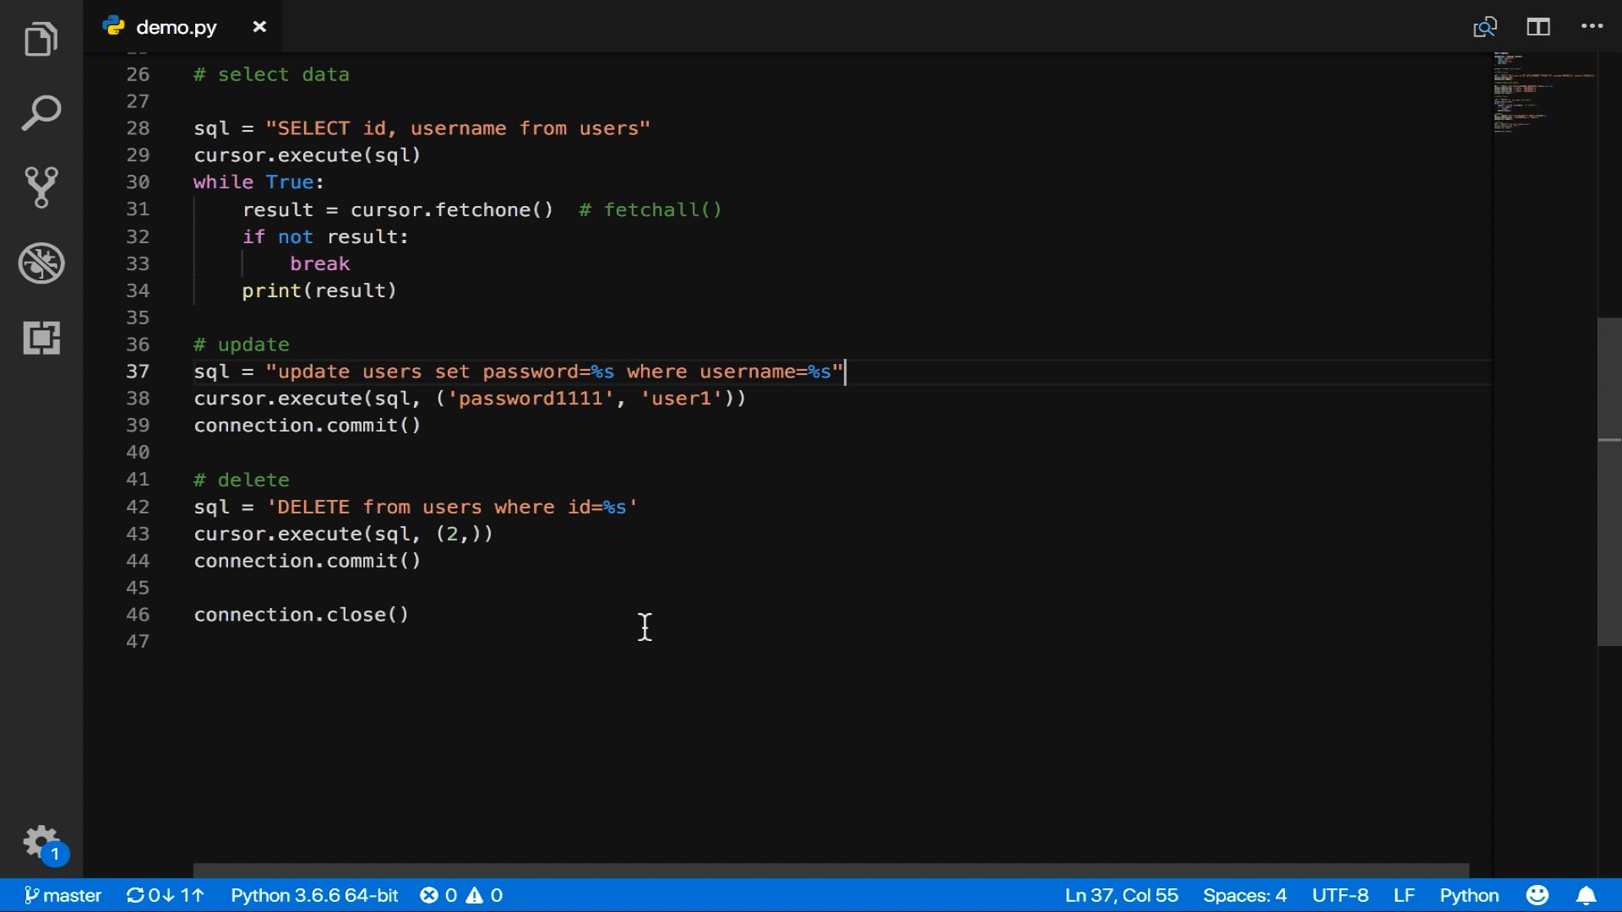Show notifications via bell icon
The image size is (1622, 912).
tap(1586, 895)
